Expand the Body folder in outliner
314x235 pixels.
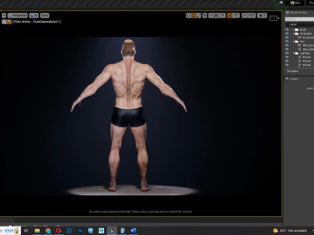pos(294,29)
